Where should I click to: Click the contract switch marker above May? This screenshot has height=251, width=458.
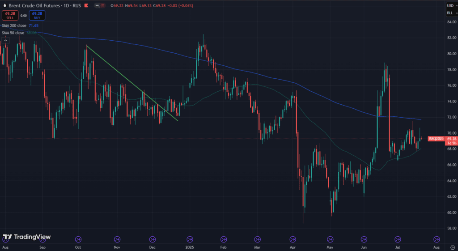point(330,239)
